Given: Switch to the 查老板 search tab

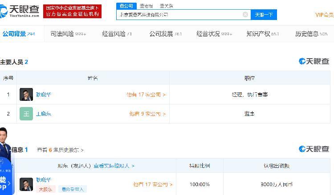Looking at the screenshot, I should [147, 6].
